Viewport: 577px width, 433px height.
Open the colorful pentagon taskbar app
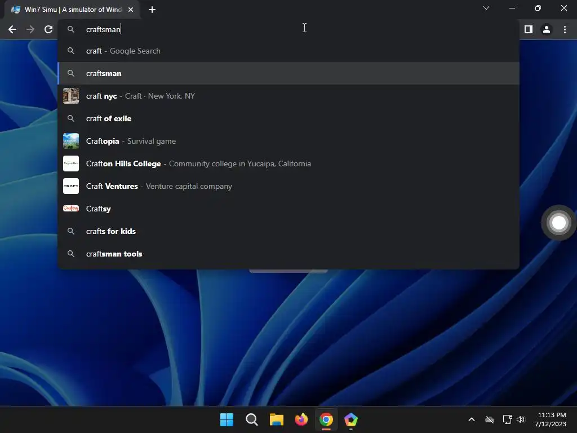click(x=350, y=419)
